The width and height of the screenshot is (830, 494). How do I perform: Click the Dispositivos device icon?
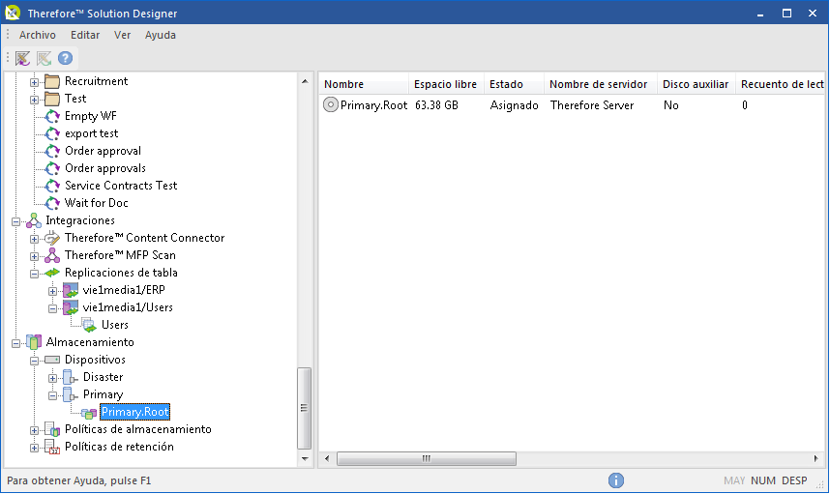pos(52,360)
